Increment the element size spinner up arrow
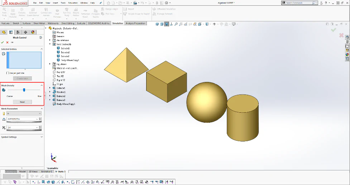Image resolution: width=350 pixels, height=185 pixels. [x=40, y=118]
